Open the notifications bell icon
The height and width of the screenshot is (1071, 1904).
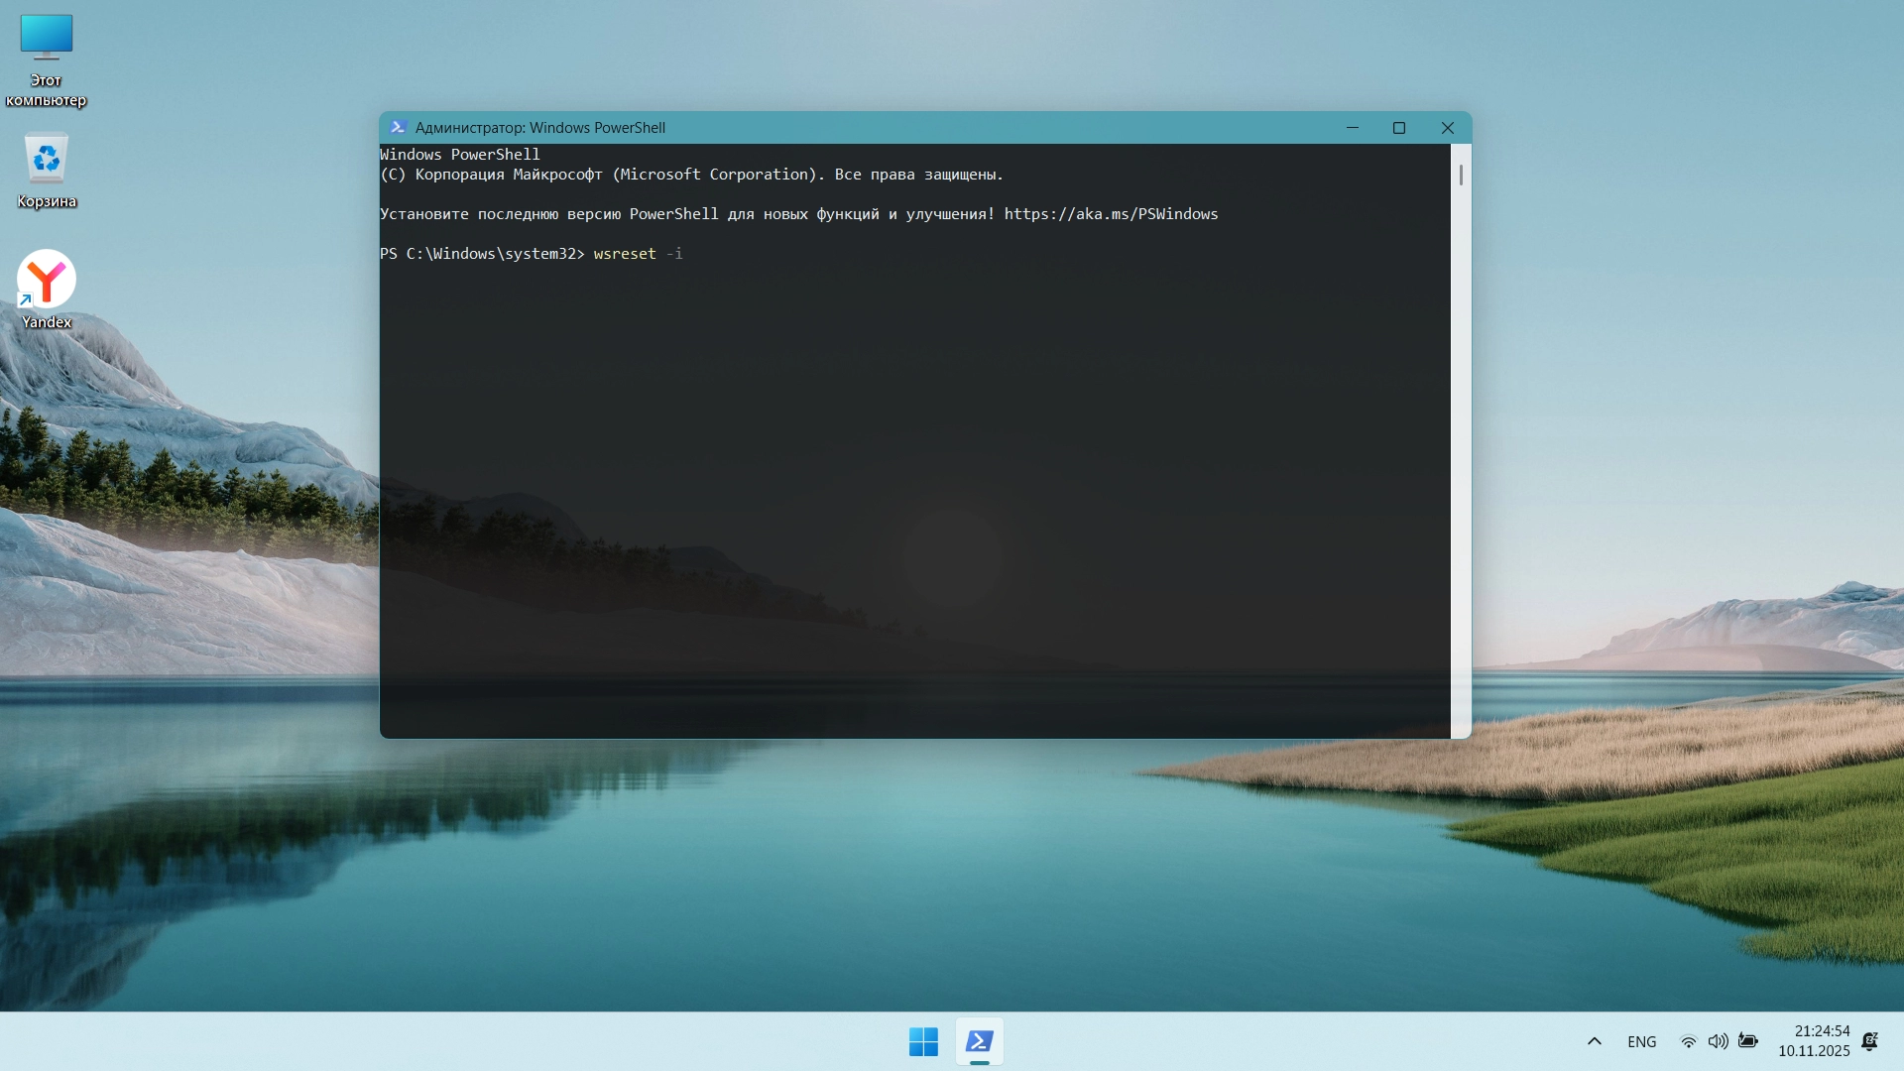point(1869,1041)
